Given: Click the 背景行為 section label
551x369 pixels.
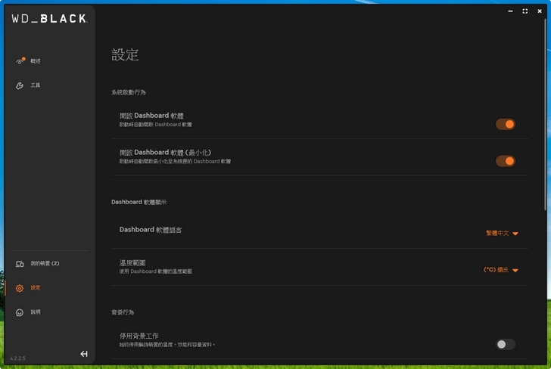Looking at the screenshot, I should click(123, 312).
